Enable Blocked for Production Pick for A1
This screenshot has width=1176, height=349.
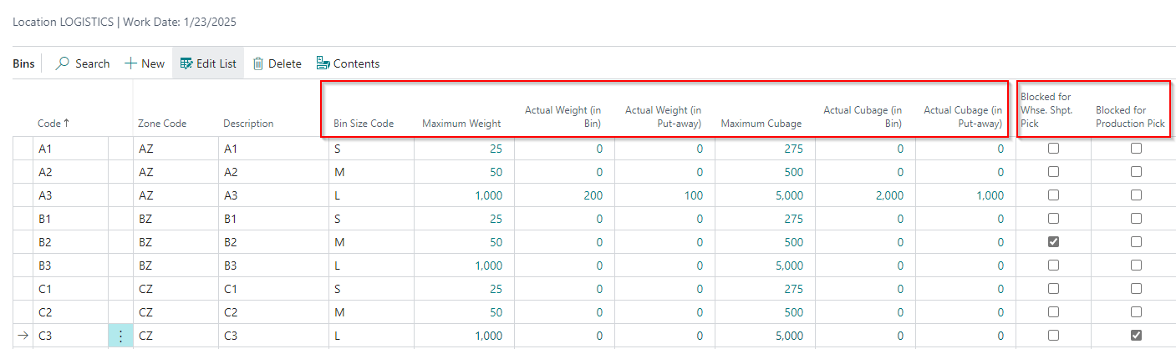click(1136, 149)
